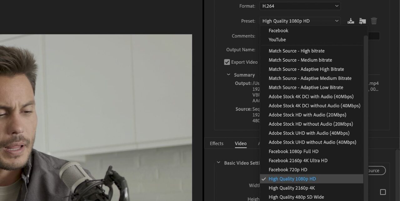
Task: Toggle the Export Video checkbox
Action: 227,62
